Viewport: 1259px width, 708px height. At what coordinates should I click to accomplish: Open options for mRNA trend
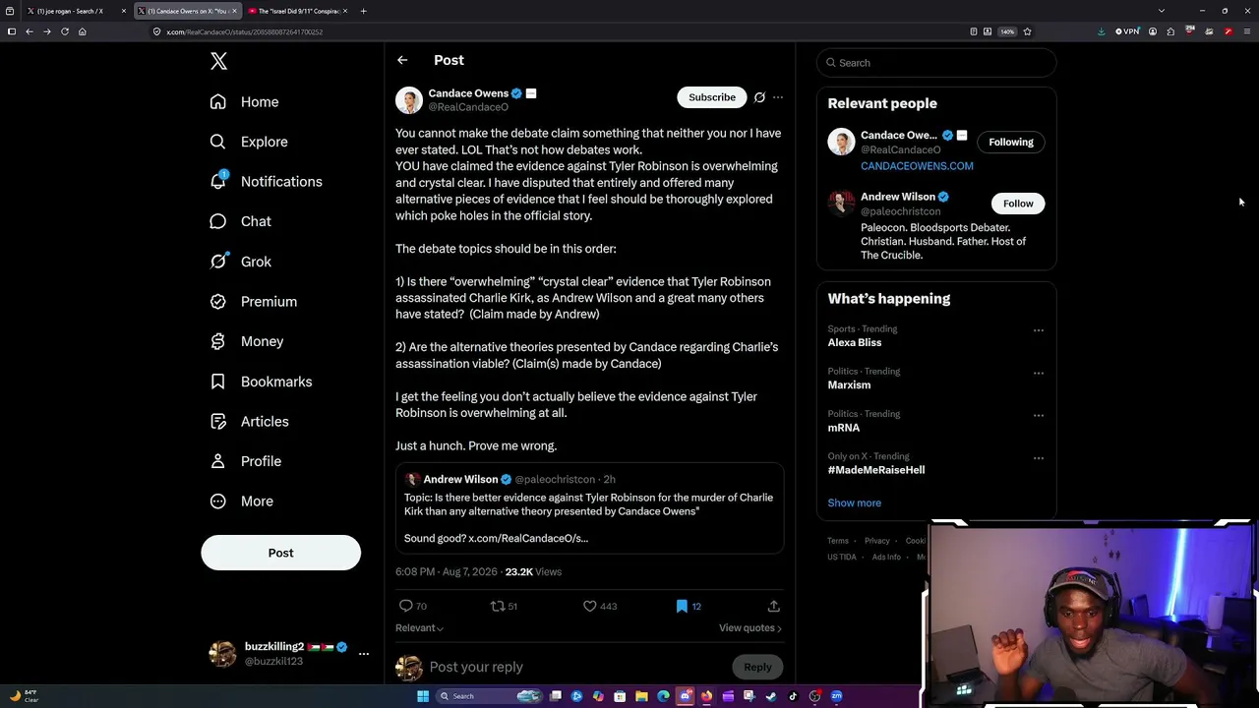click(x=1038, y=415)
